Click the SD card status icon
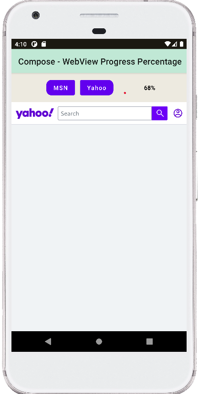This screenshot has width=199, height=394. pos(43,44)
